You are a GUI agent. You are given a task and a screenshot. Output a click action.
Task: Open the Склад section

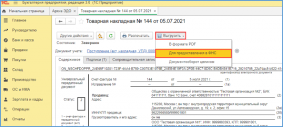(17, 70)
